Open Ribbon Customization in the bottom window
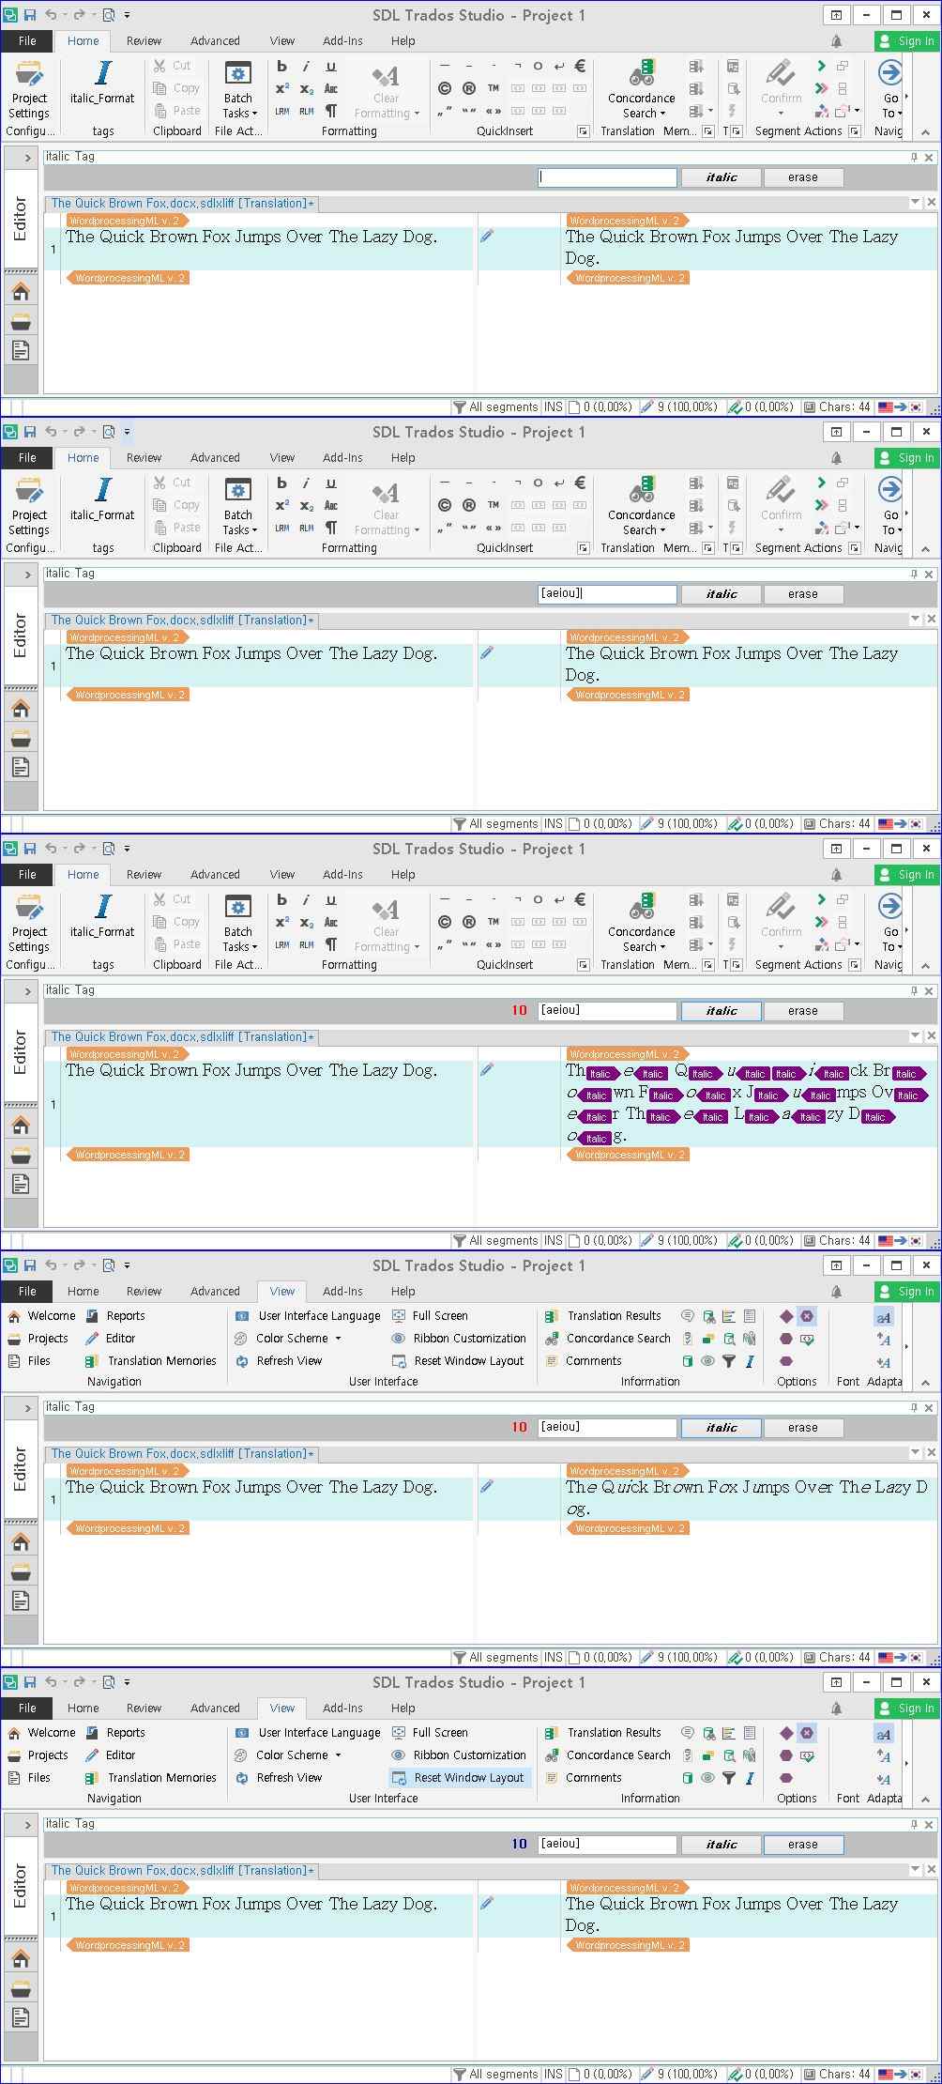This screenshot has height=2084, width=942. click(x=459, y=1755)
